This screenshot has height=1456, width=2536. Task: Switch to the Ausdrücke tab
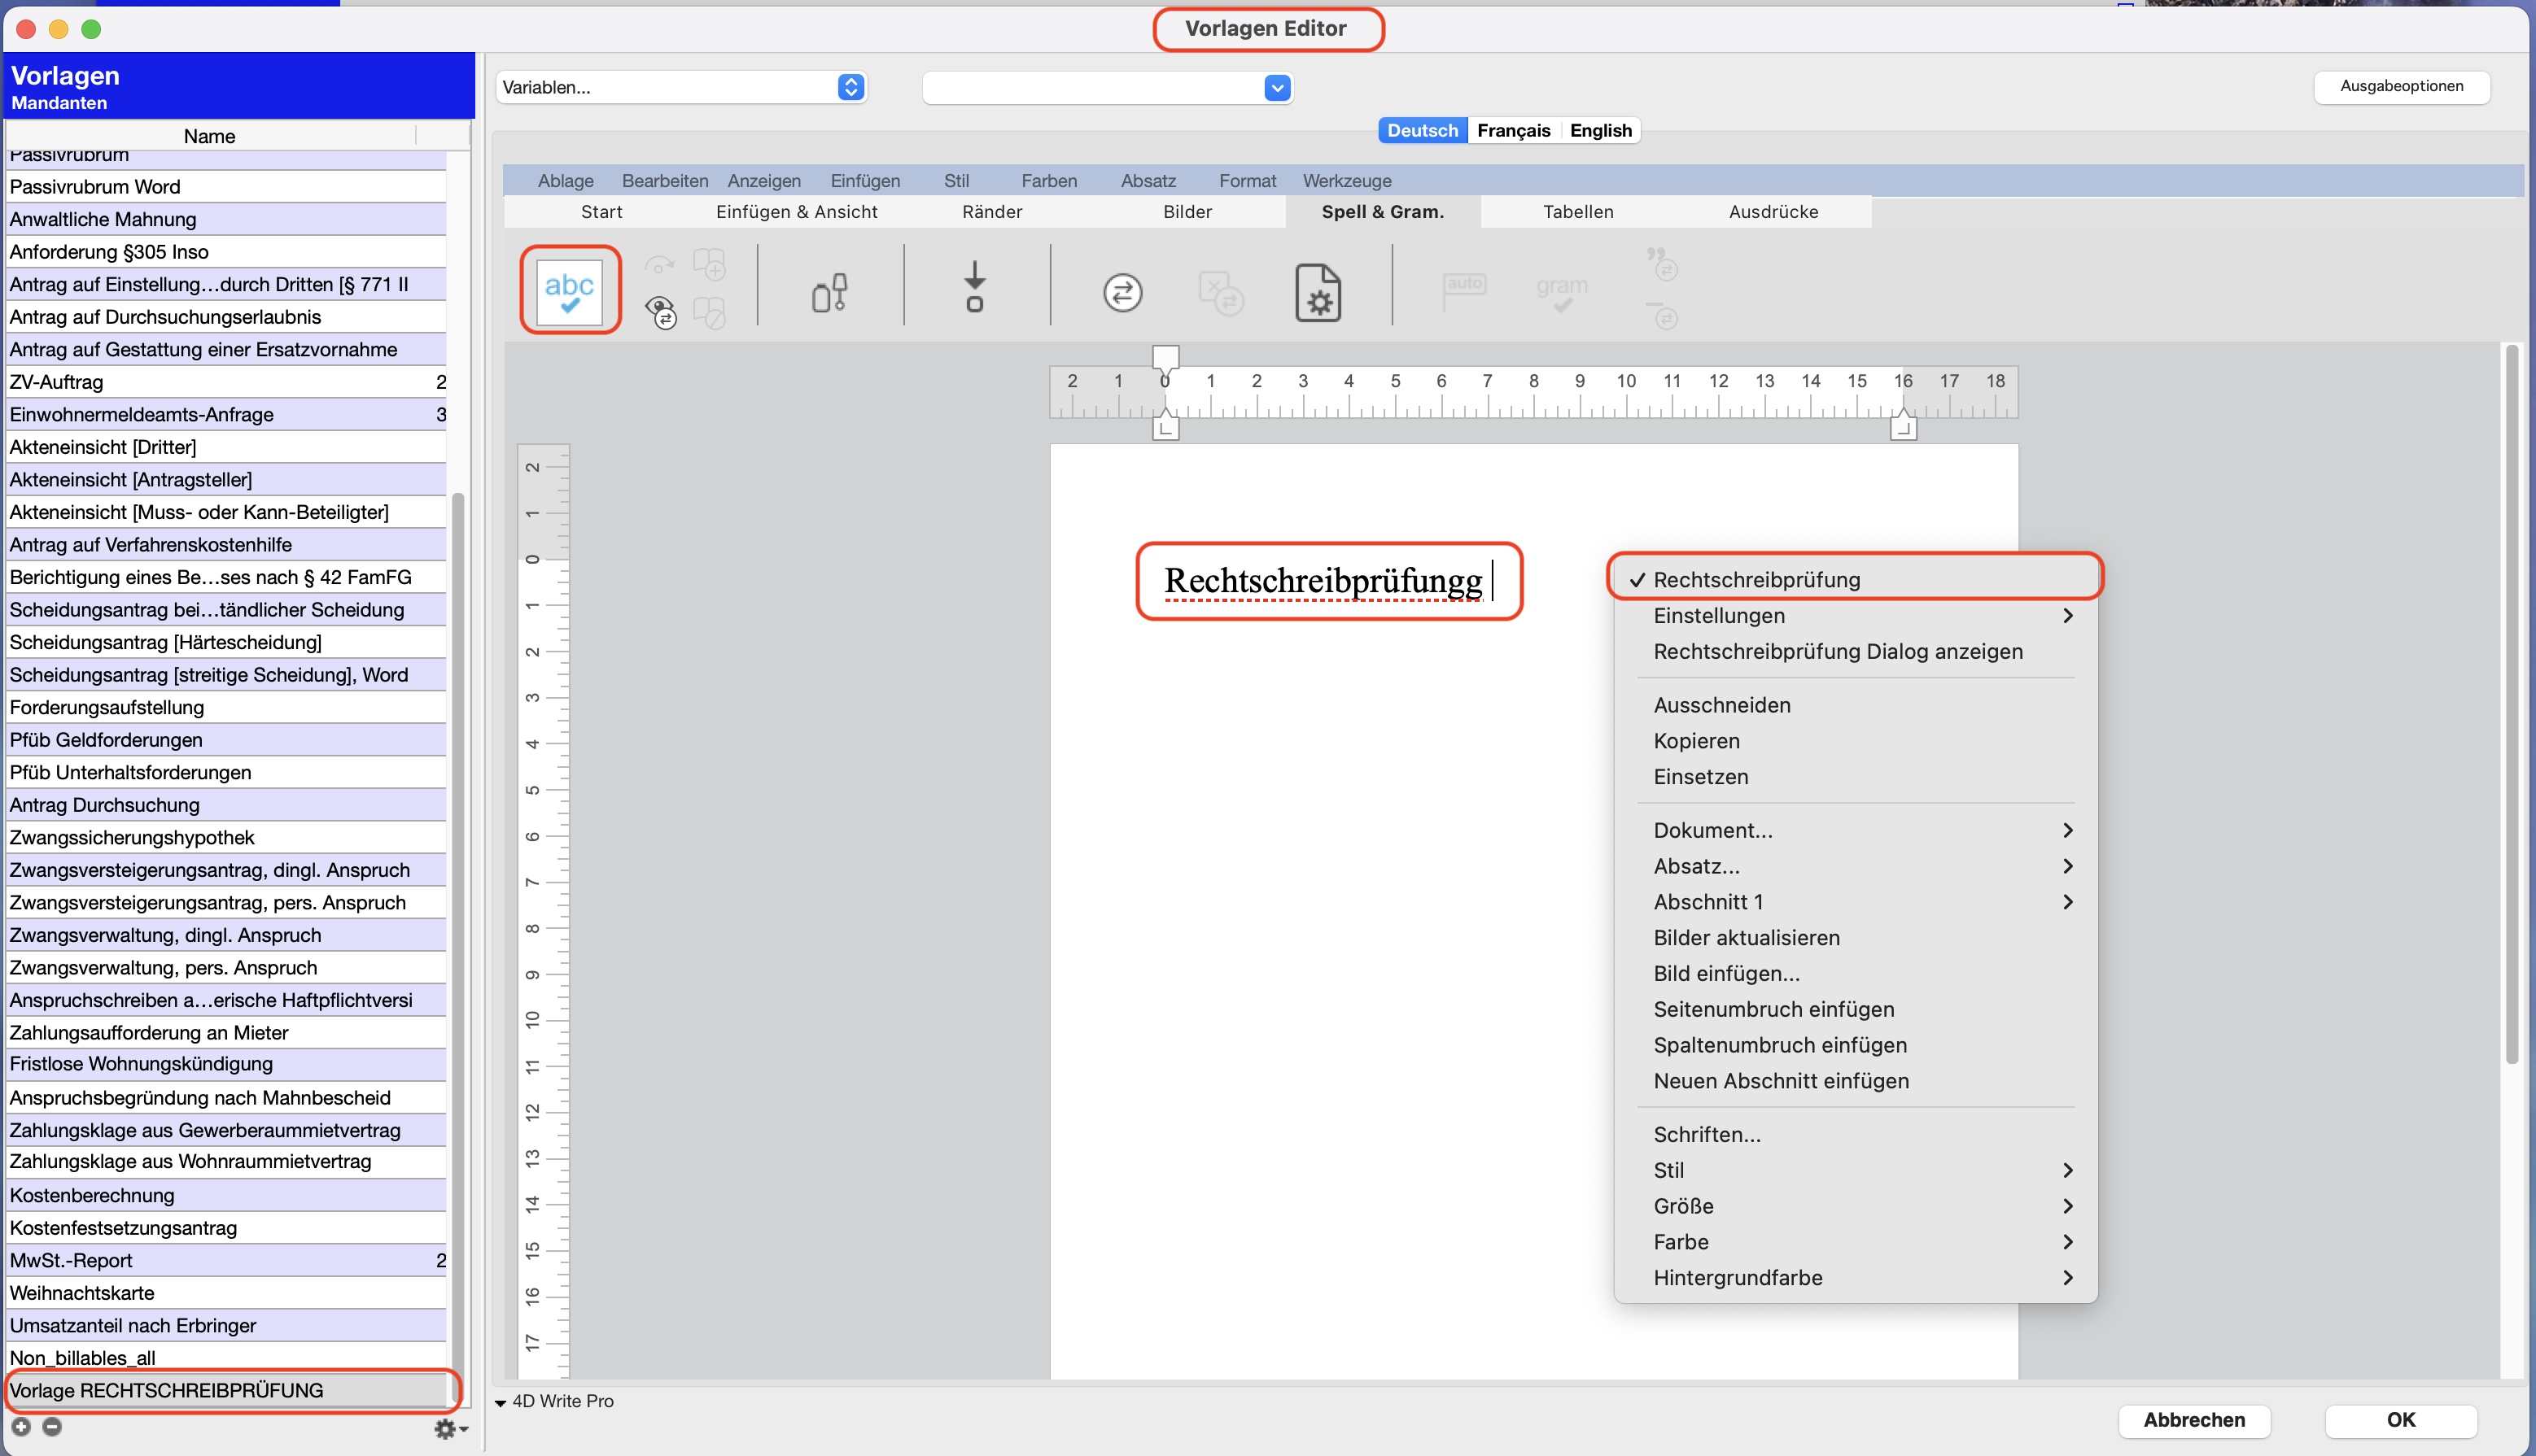(x=1773, y=212)
